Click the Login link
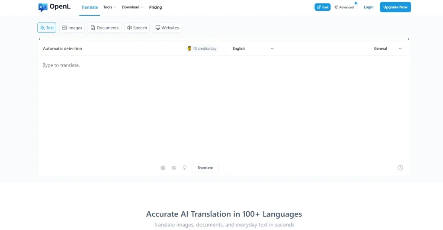The width and height of the screenshot is (443, 230). pos(369,7)
